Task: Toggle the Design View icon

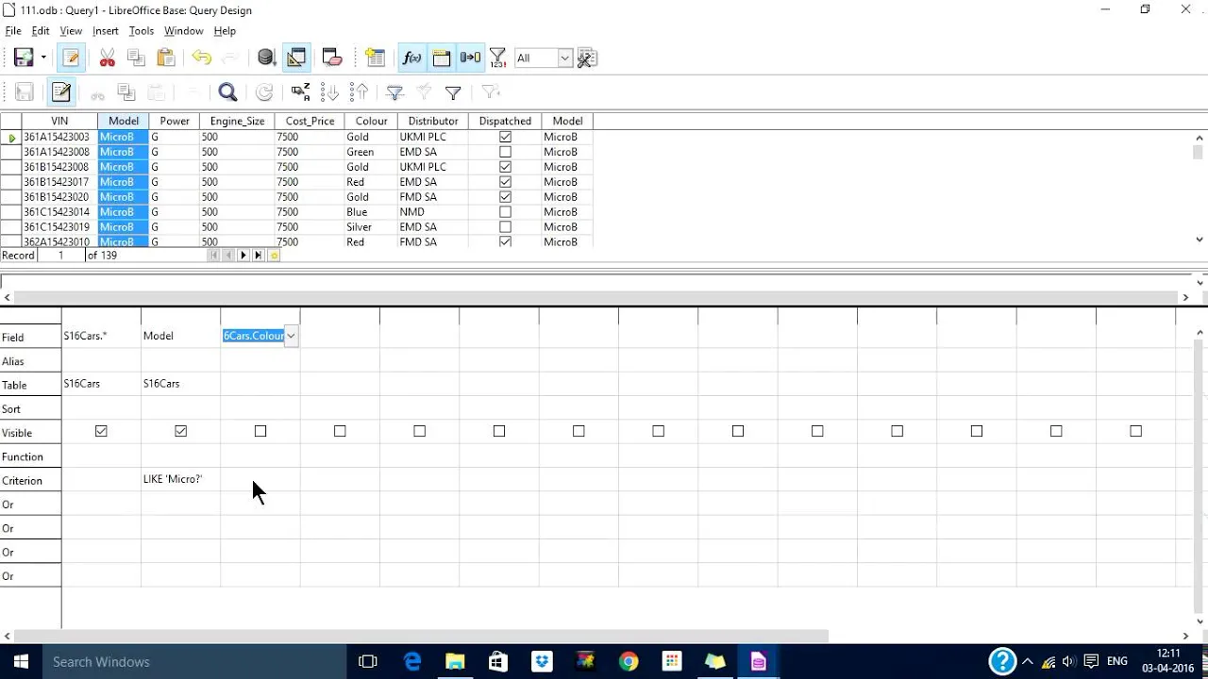Action: (x=296, y=58)
